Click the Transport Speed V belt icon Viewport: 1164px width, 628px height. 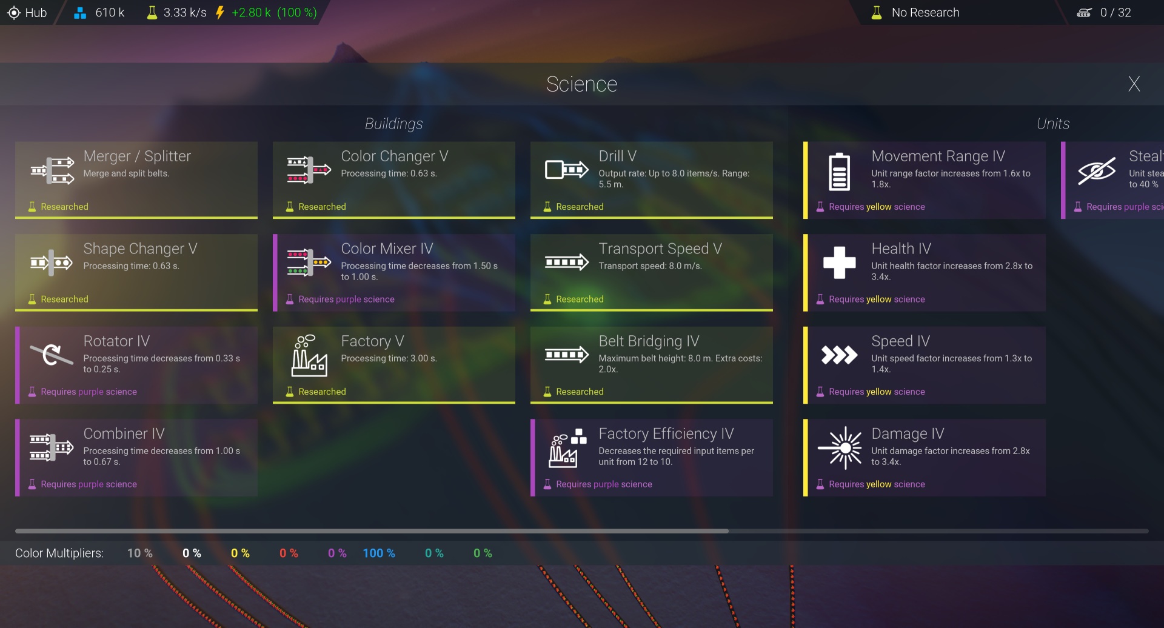point(566,262)
